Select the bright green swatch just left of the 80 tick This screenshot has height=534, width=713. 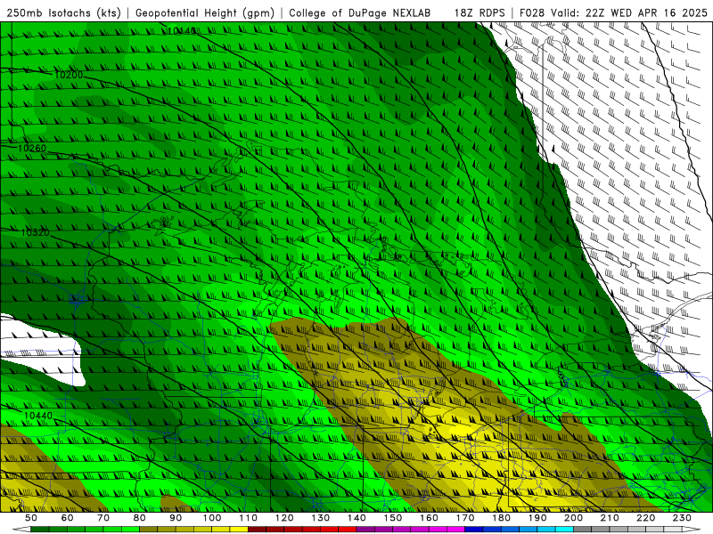(130, 530)
